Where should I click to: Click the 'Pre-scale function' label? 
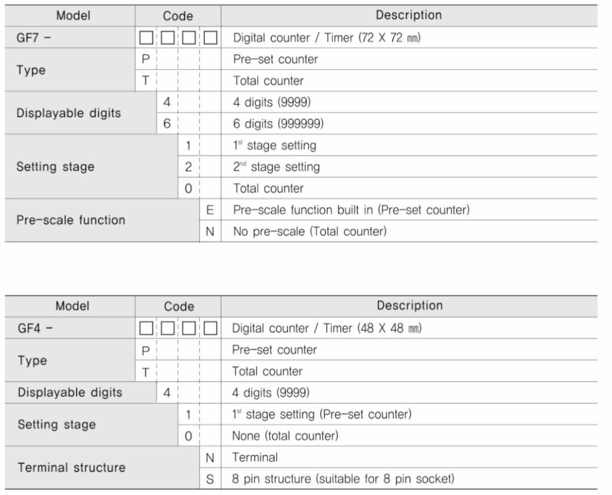click(70, 220)
